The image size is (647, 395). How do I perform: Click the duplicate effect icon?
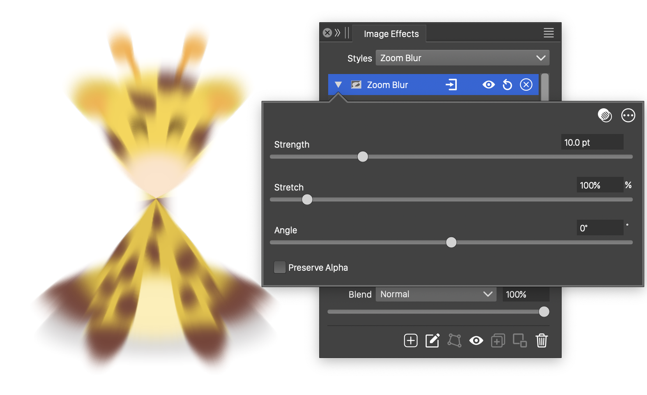498,340
